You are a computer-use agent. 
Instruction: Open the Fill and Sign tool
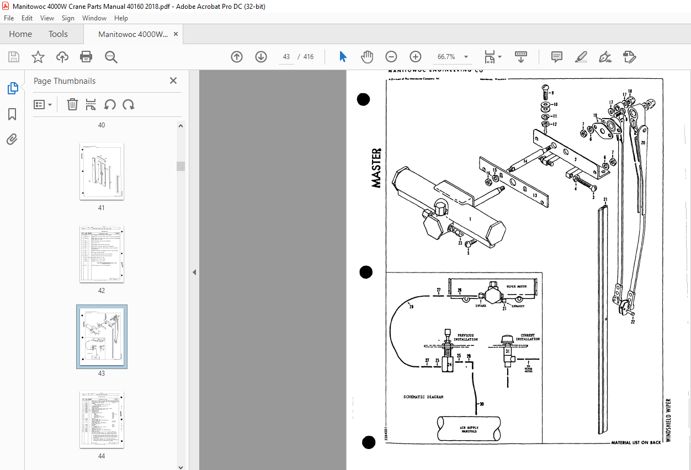[x=605, y=57]
